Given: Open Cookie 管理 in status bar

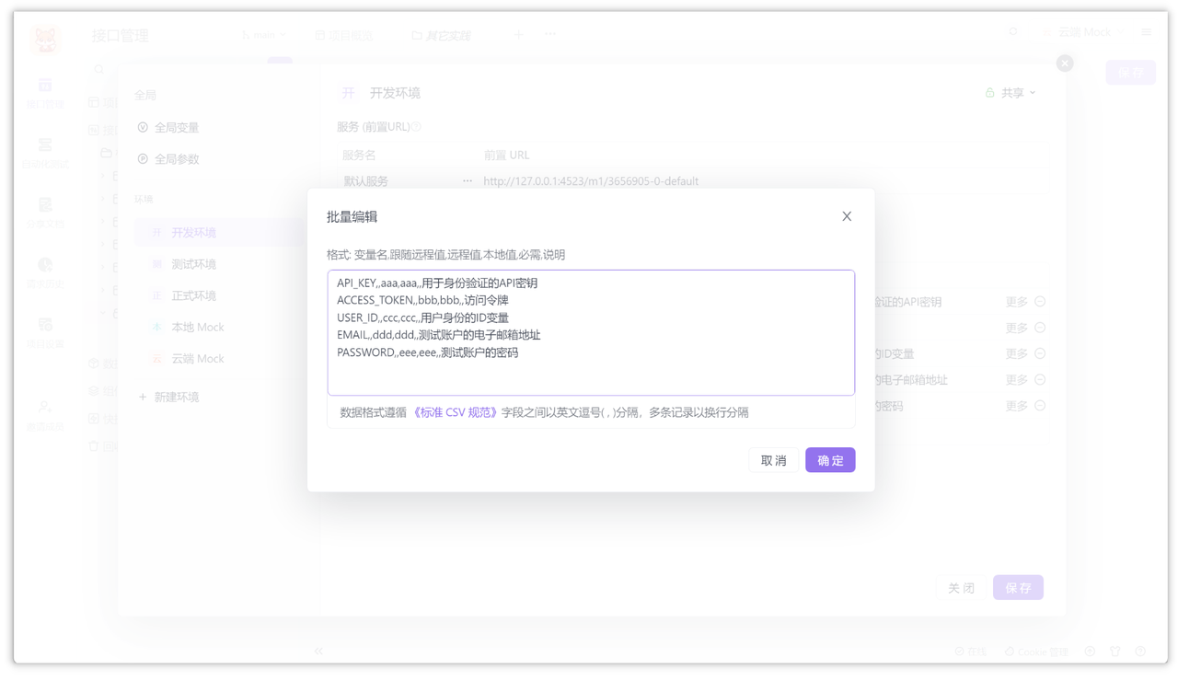Looking at the screenshot, I should pos(1036,652).
